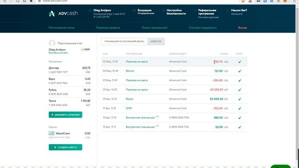Click the ADVcash logo

pos(63,14)
